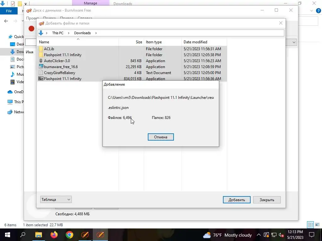Viewport: 322px width, 241px height.
Task: Click the .eslintrc.json file name text
Action: (x=118, y=108)
